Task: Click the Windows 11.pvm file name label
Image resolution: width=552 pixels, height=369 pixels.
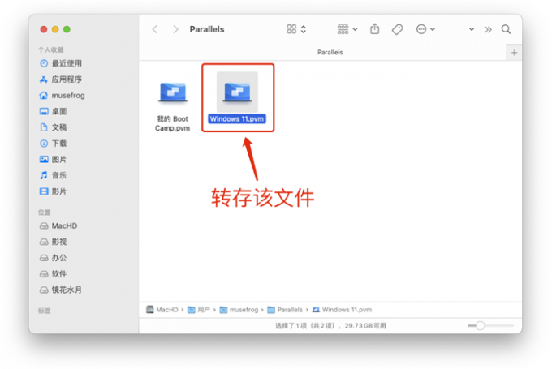Action: tap(237, 119)
